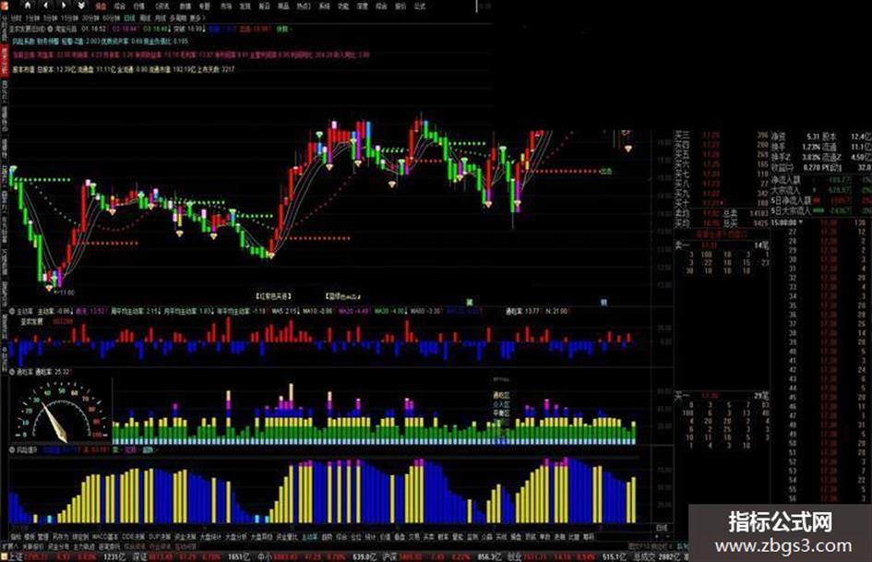Image resolution: width=872 pixels, height=562 pixels.
Task: Switch to the 1分钟 period tab
Action: point(32,18)
